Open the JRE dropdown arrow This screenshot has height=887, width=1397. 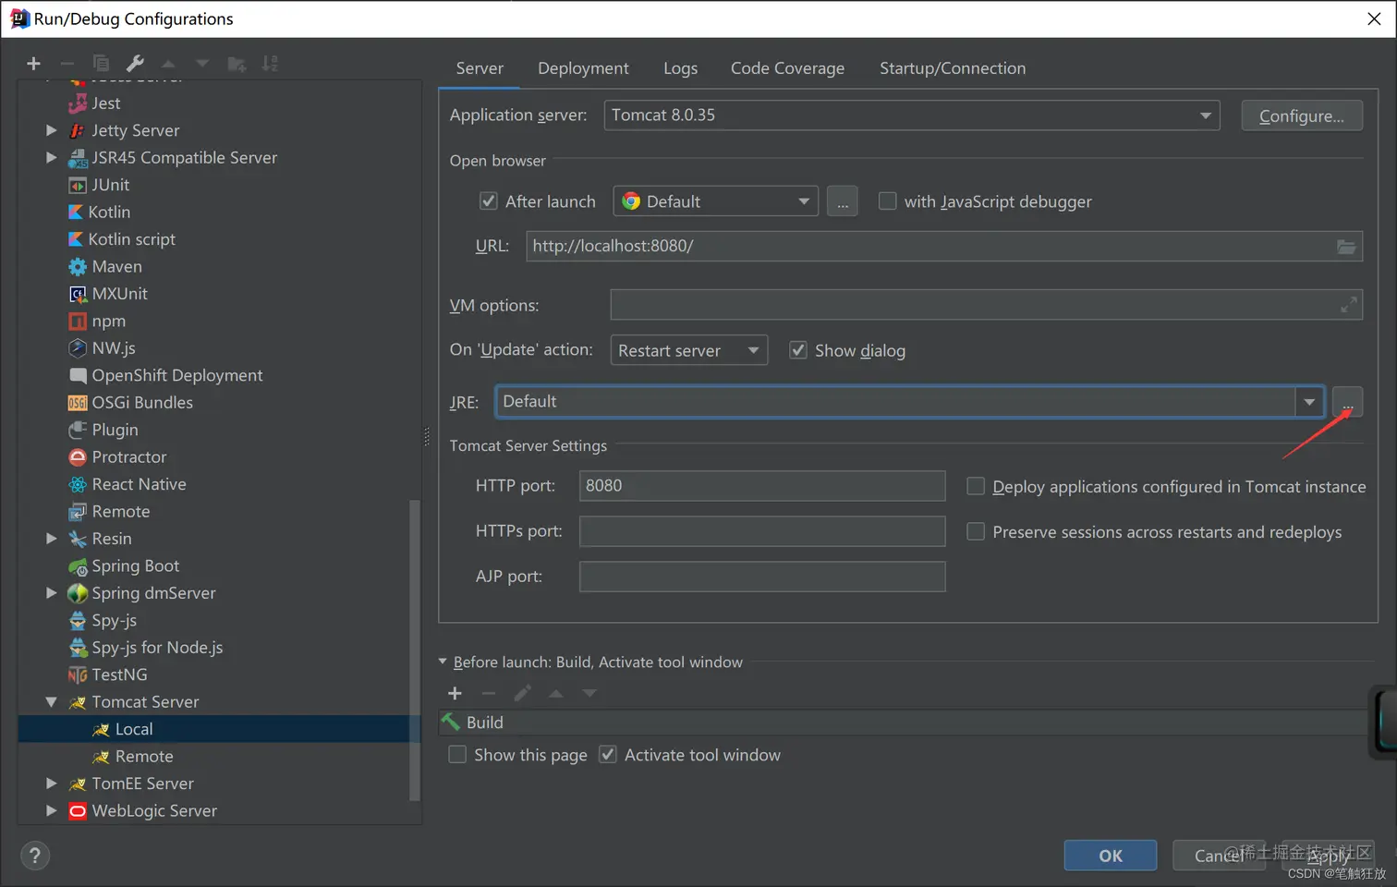point(1309,402)
